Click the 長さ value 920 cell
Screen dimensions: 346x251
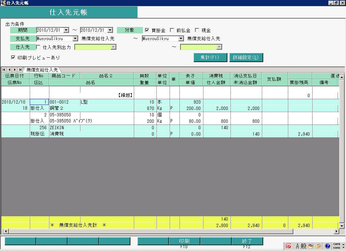coord(191,102)
